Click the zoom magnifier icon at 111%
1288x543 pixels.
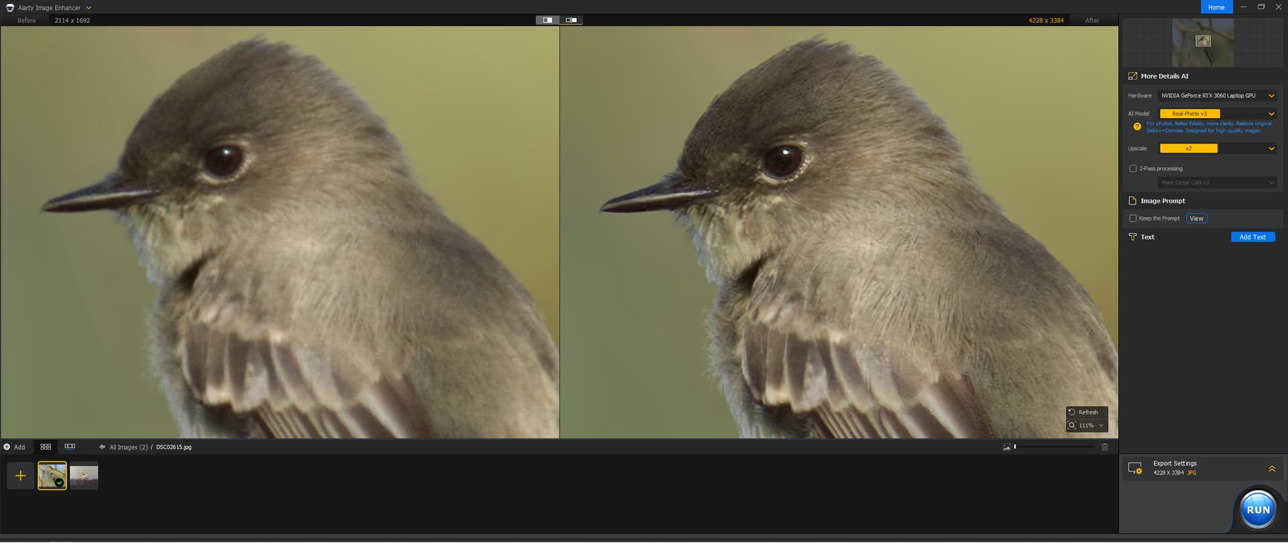coord(1072,426)
